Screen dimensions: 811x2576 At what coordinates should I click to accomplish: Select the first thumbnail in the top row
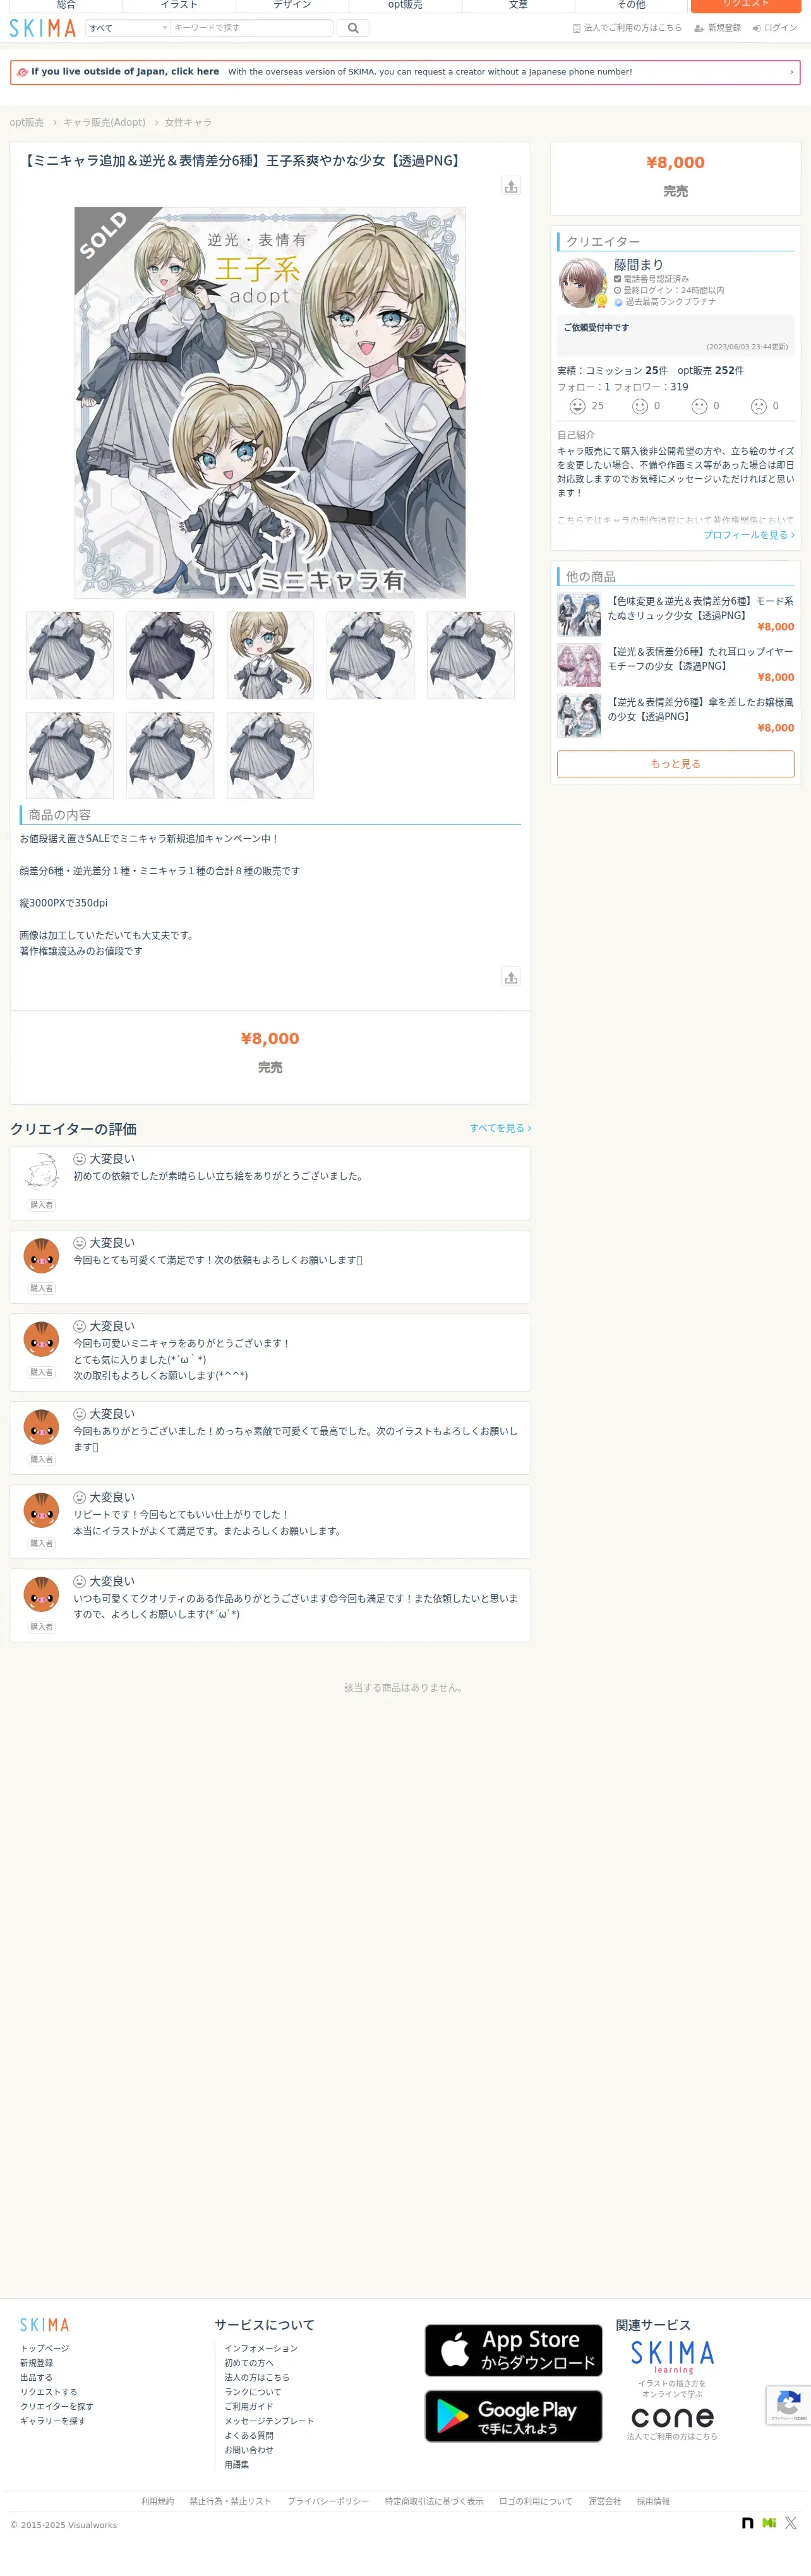(x=70, y=655)
